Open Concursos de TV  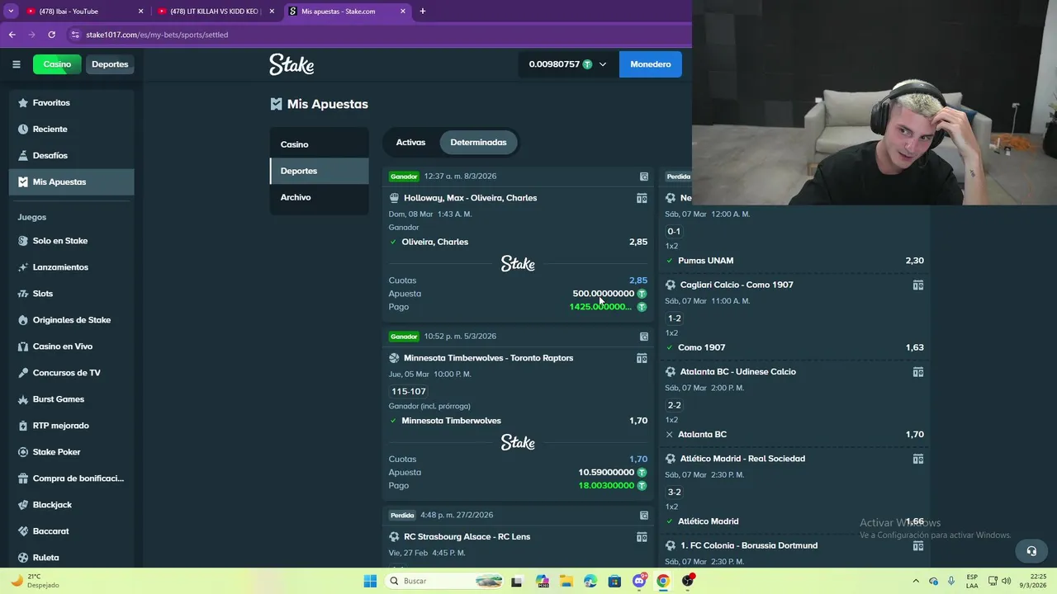click(x=71, y=373)
